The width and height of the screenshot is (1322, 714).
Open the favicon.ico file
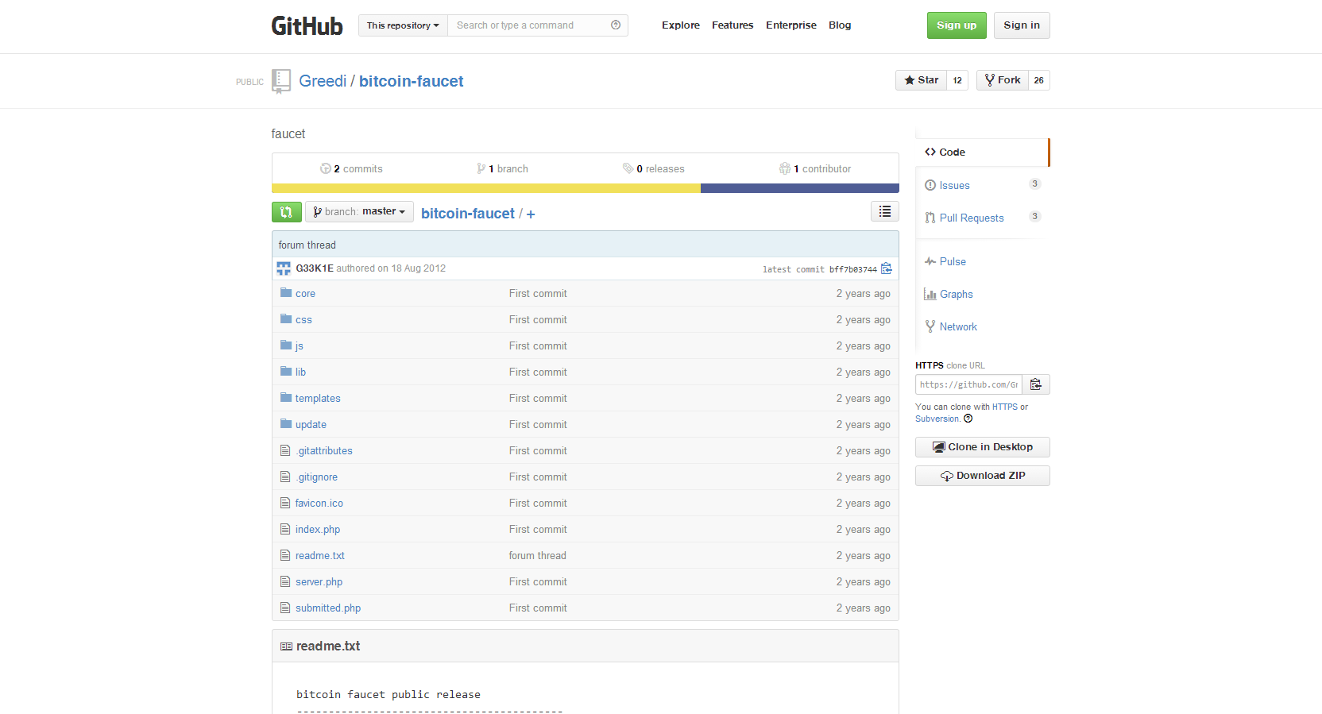coord(319,503)
